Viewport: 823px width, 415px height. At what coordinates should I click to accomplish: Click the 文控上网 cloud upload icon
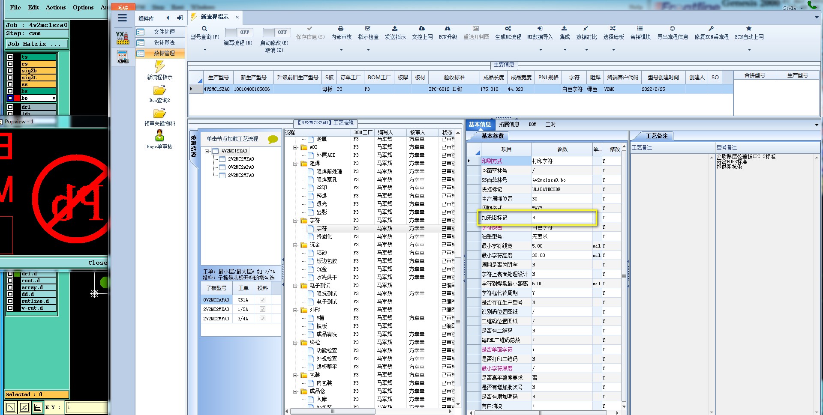click(x=422, y=29)
